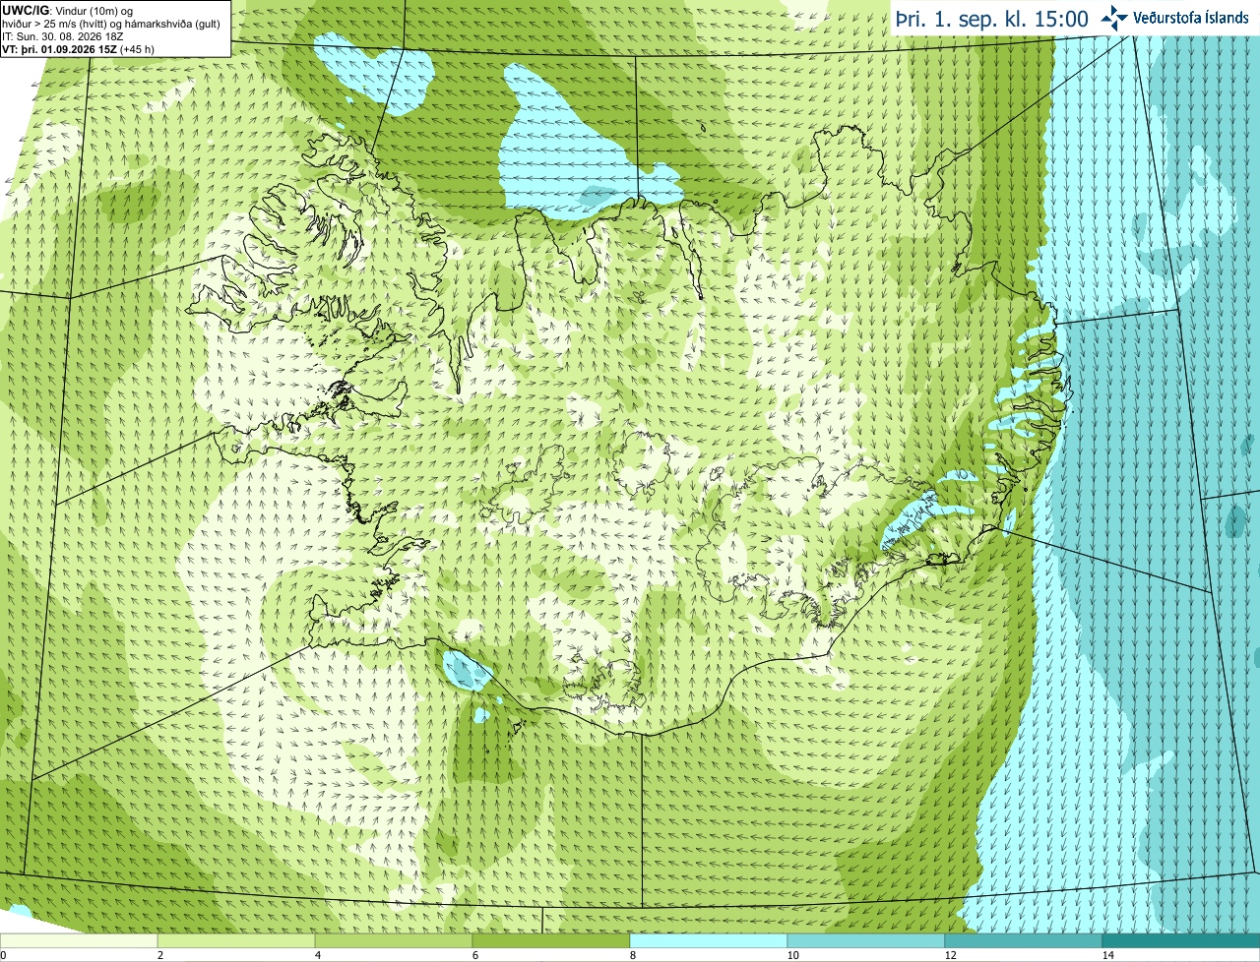Image resolution: width=1260 pixels, height=962 pixels.
Task: Click the VT: þri. 01.09.2026 15Z valid time line
Action: [x=78, y=49]
